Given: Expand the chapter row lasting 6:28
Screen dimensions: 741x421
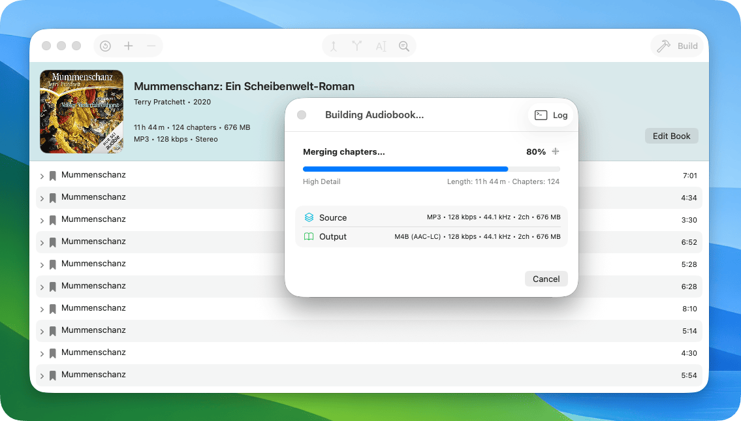Looking at the screenshot, I should (42, 287).
